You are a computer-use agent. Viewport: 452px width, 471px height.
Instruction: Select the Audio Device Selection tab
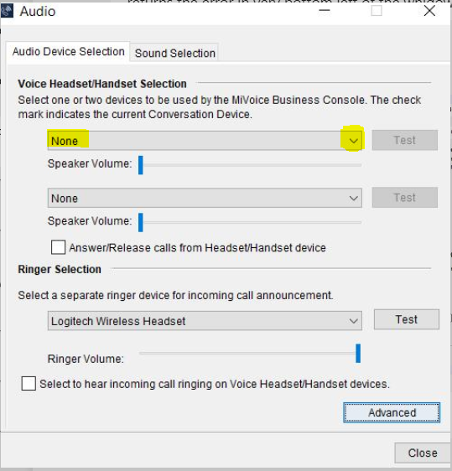click(x=69, y=52)
